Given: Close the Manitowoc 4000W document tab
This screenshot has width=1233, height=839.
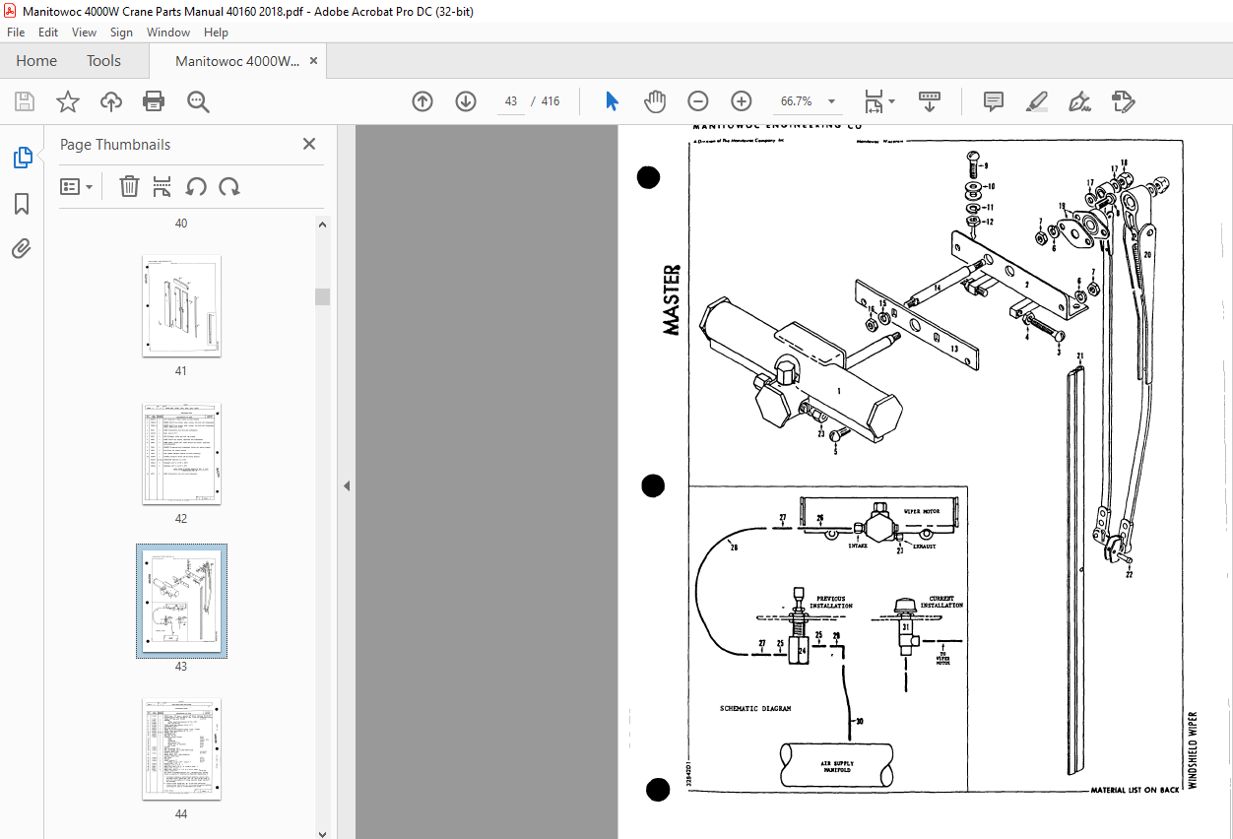Looking at the screenshot, I should click(x=314, y=61).
